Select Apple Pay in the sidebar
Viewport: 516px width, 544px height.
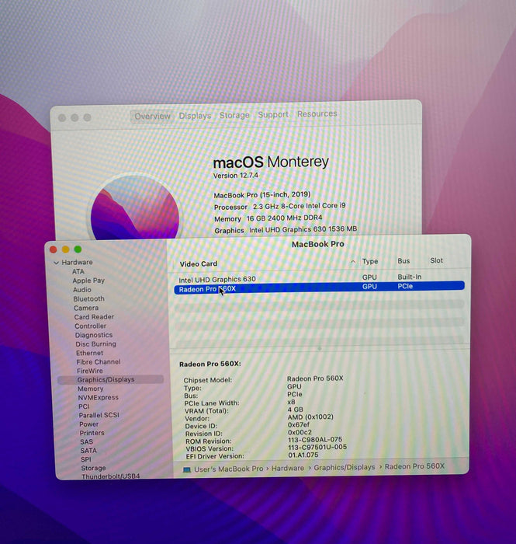88,281
